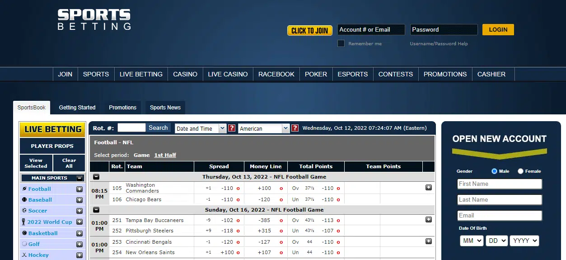Click the Click To Join button

[x=310, y=30]
